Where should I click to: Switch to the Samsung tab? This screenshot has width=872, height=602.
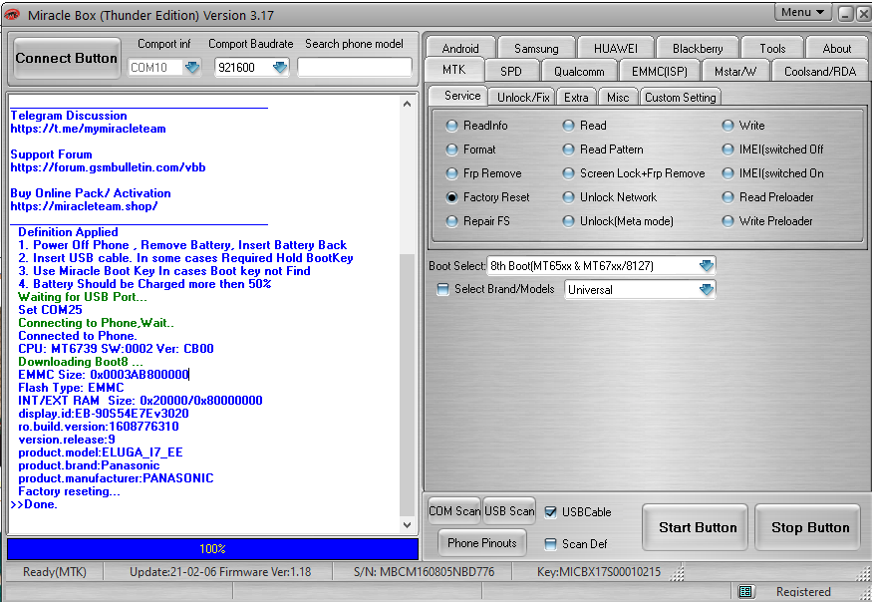tap(536, 49)
